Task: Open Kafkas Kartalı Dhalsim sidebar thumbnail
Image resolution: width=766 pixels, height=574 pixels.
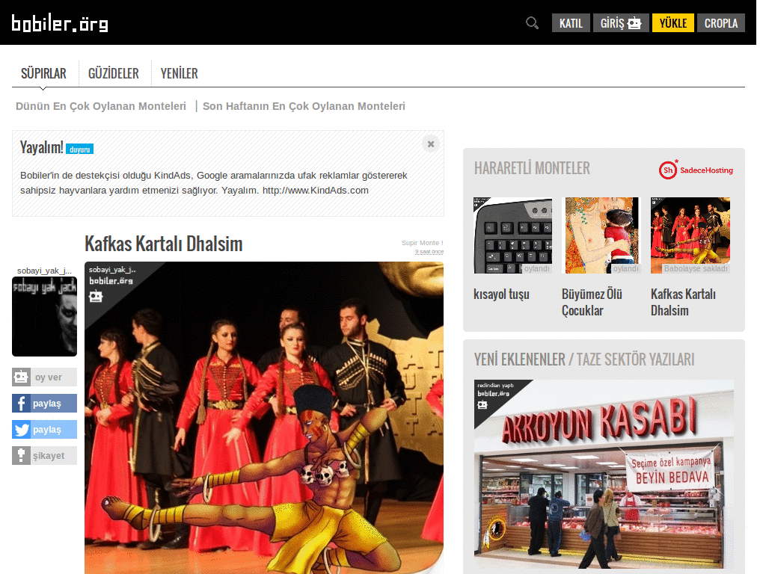Action: pos(690,235)
